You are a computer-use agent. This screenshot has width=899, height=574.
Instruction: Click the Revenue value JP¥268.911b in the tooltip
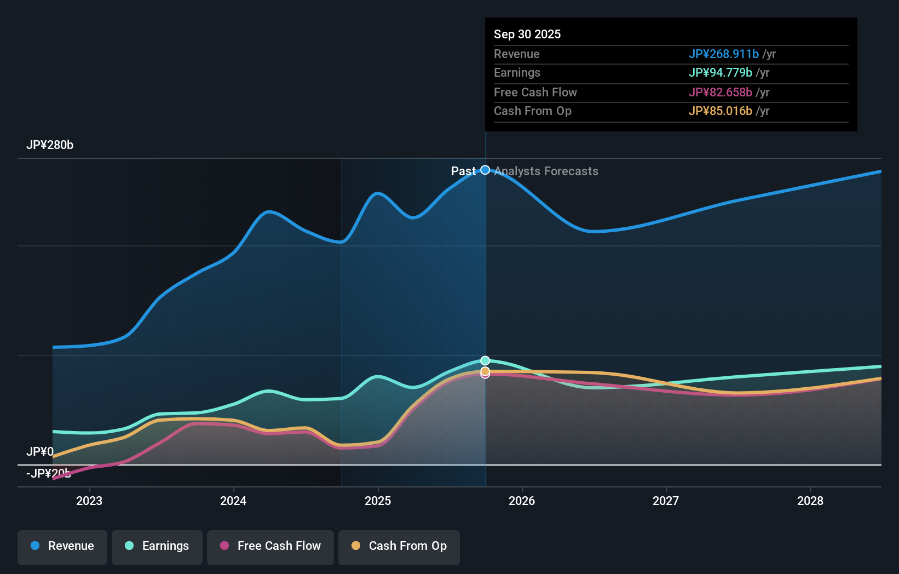pos(723,54)
